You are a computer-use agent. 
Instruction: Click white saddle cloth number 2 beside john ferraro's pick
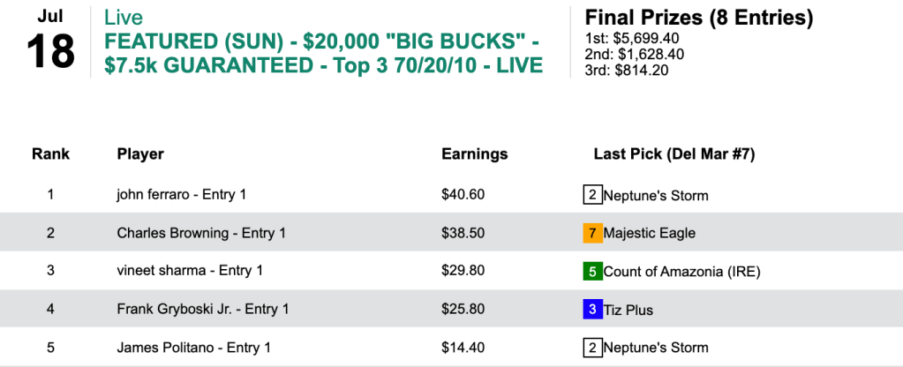(x=592, y=195)
